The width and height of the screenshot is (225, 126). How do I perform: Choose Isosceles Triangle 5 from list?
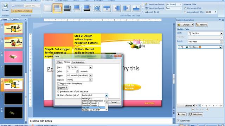[x=94, y=105]
